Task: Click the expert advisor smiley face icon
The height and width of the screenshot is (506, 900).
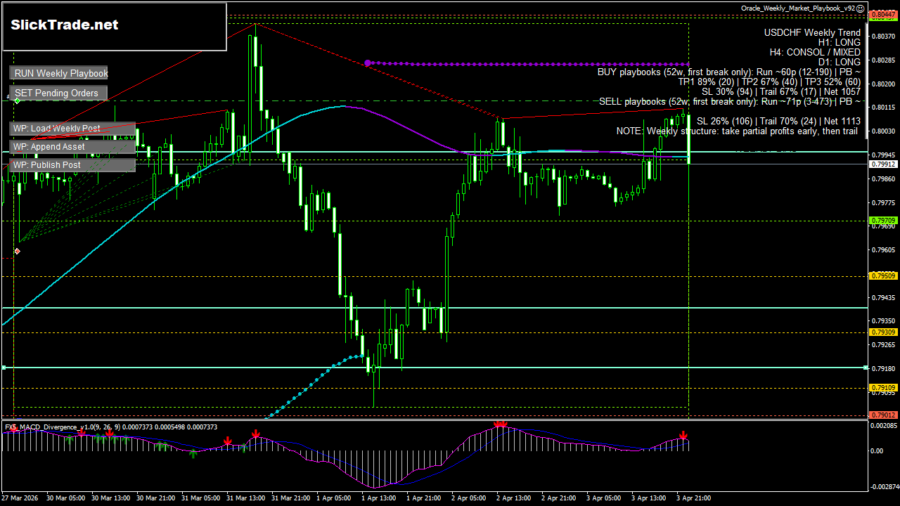Action: tap(861, 8)
